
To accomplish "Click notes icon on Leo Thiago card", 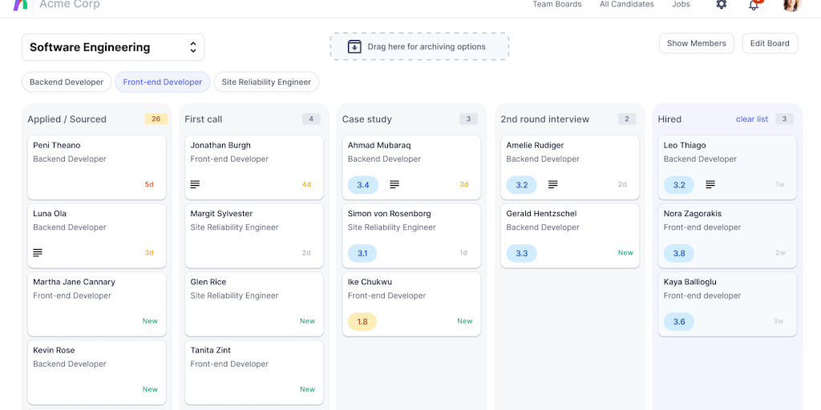I will coord(710,185).
